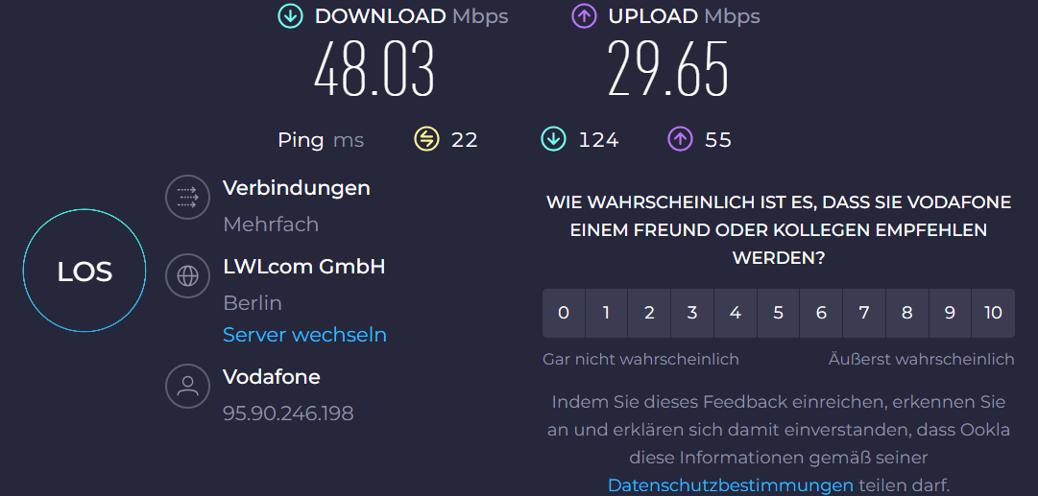The width and height of the screenshot is (1038, 496).
Task: Click the Mehrfach connection mode text
Action: 271,224
